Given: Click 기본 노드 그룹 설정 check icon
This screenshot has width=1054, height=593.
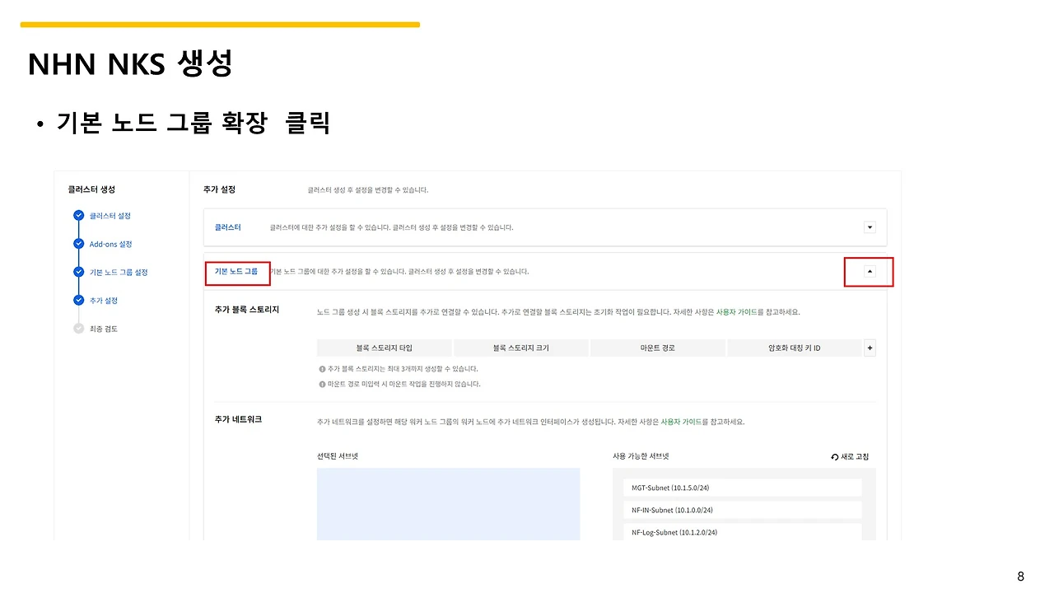Looking at the screenshot, I should click(78, 272).
